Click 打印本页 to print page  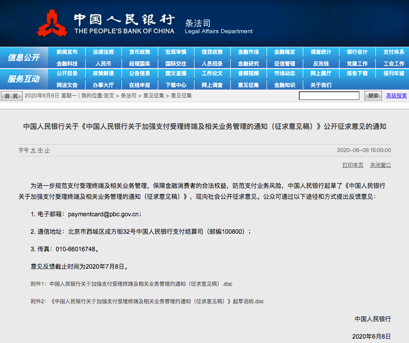point(353,165)
